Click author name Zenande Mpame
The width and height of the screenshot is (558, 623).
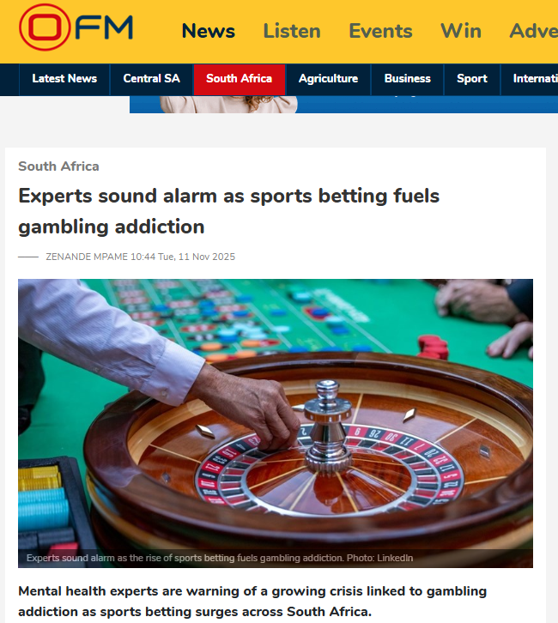pos(87,257)
